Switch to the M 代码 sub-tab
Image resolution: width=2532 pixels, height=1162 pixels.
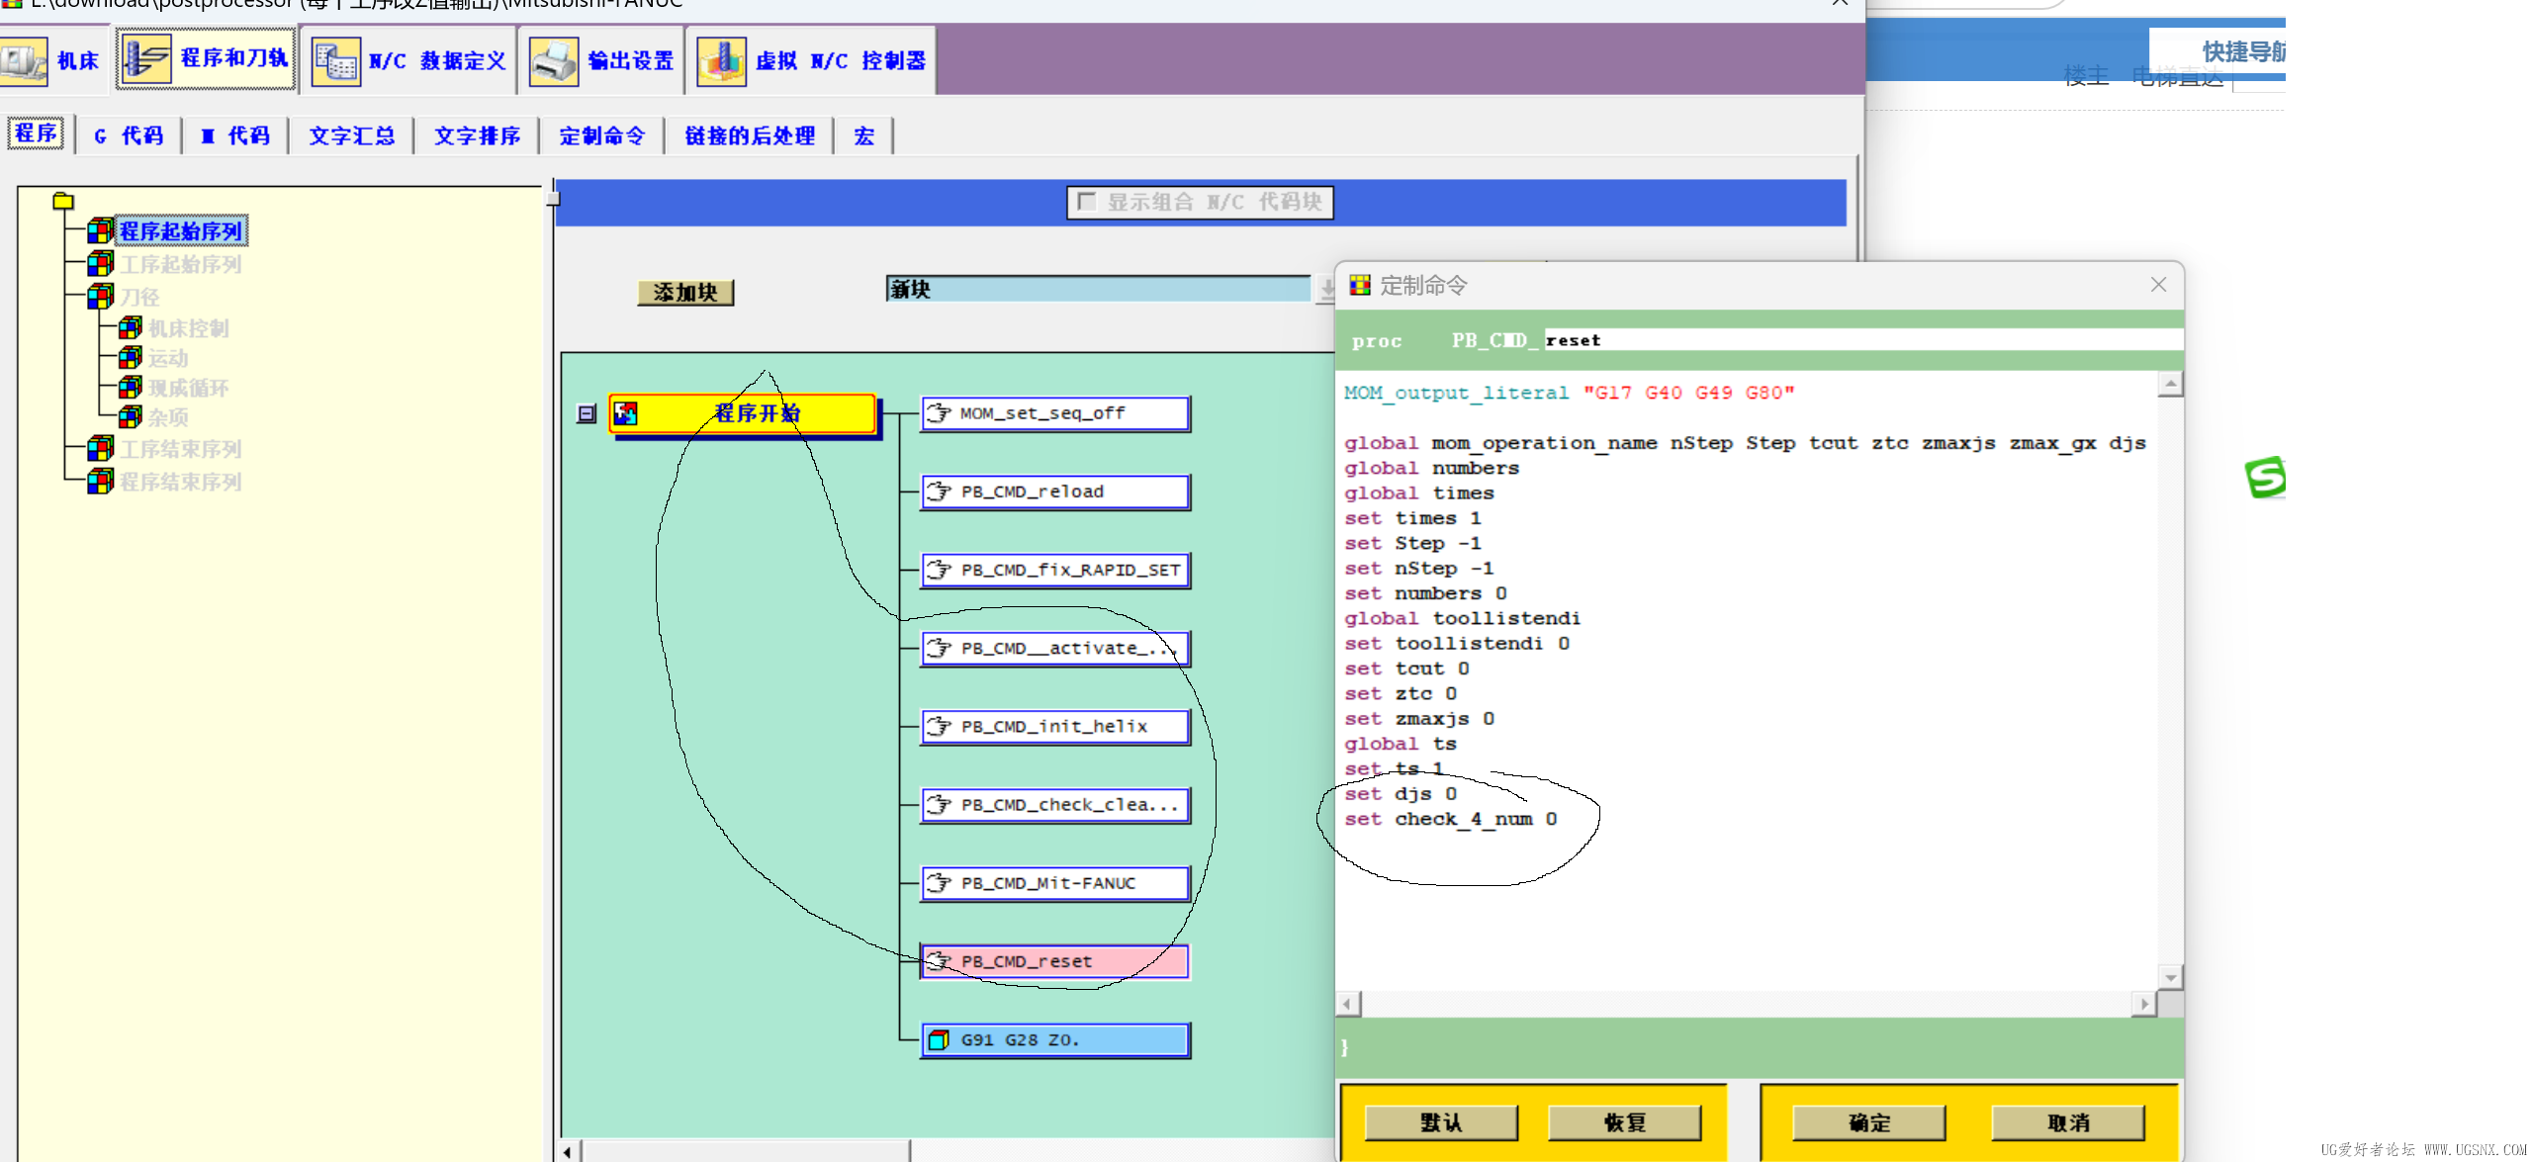235,135
